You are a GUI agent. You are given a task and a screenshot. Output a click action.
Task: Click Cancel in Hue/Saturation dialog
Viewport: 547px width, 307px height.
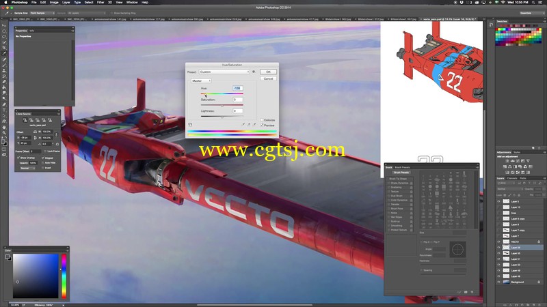268,78
